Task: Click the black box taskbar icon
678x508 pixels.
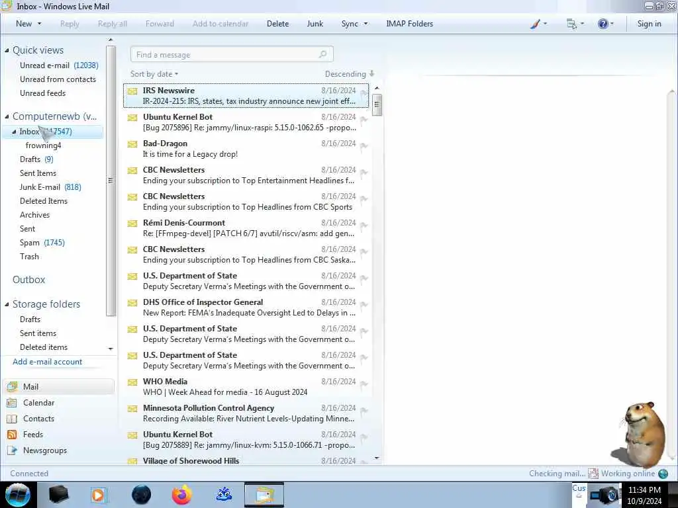Action: 58,495
